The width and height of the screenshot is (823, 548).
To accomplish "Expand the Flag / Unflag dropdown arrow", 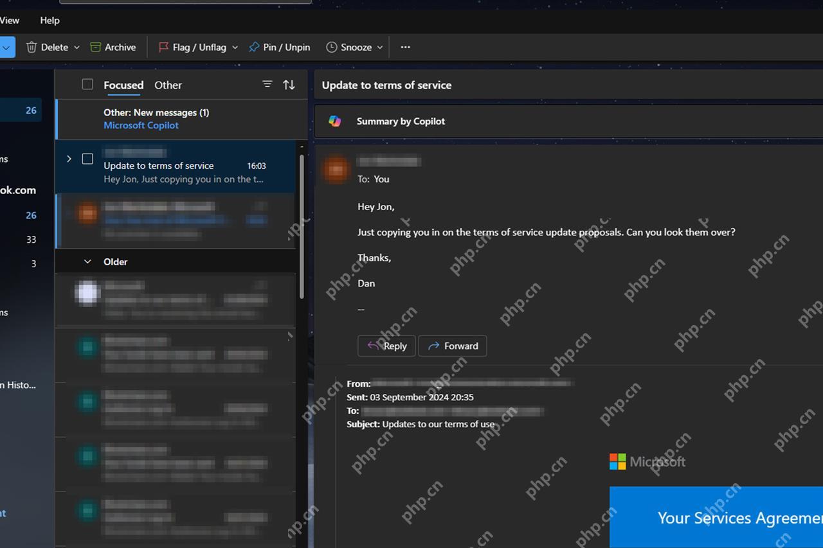I will click(x=235, y=48).
